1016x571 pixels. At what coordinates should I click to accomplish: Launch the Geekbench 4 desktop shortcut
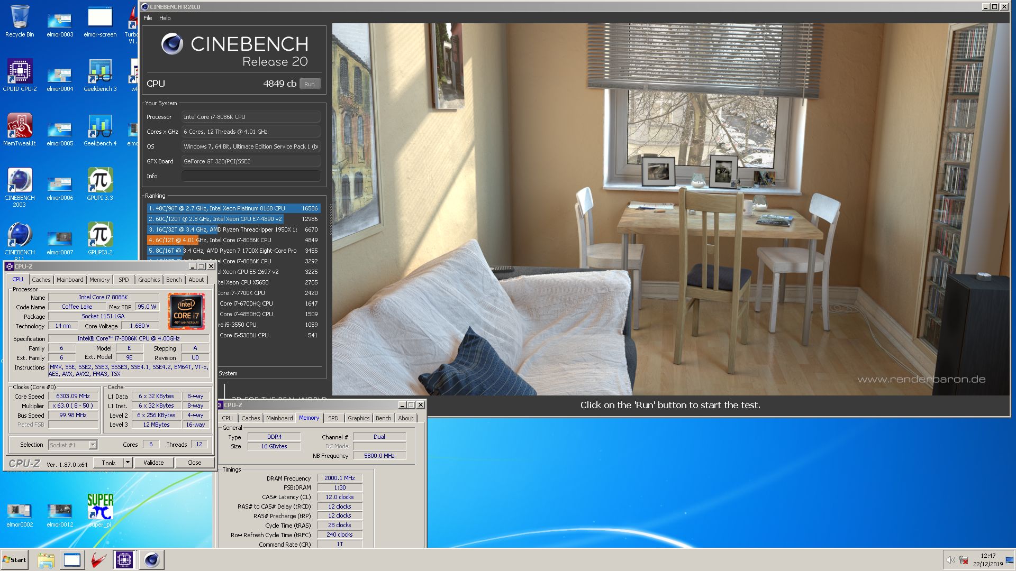click(x=100, y=130)
